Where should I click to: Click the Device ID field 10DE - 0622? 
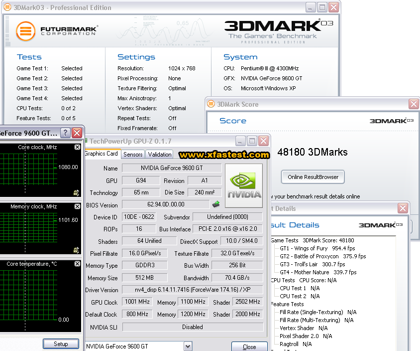point(139,217)
